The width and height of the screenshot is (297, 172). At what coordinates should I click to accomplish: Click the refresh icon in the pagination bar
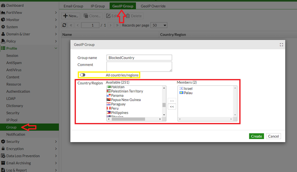64,25
